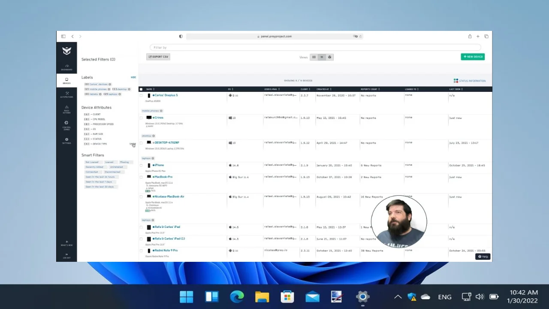This screenshot has width=549, height=309.
Task: Sort by Client column
Action: (305, 89)
